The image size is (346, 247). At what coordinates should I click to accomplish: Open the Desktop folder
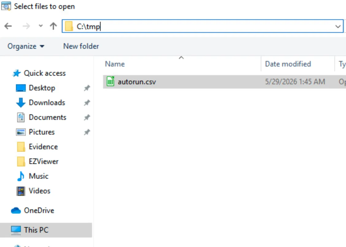pyautogui.click(x=42, y=88)
